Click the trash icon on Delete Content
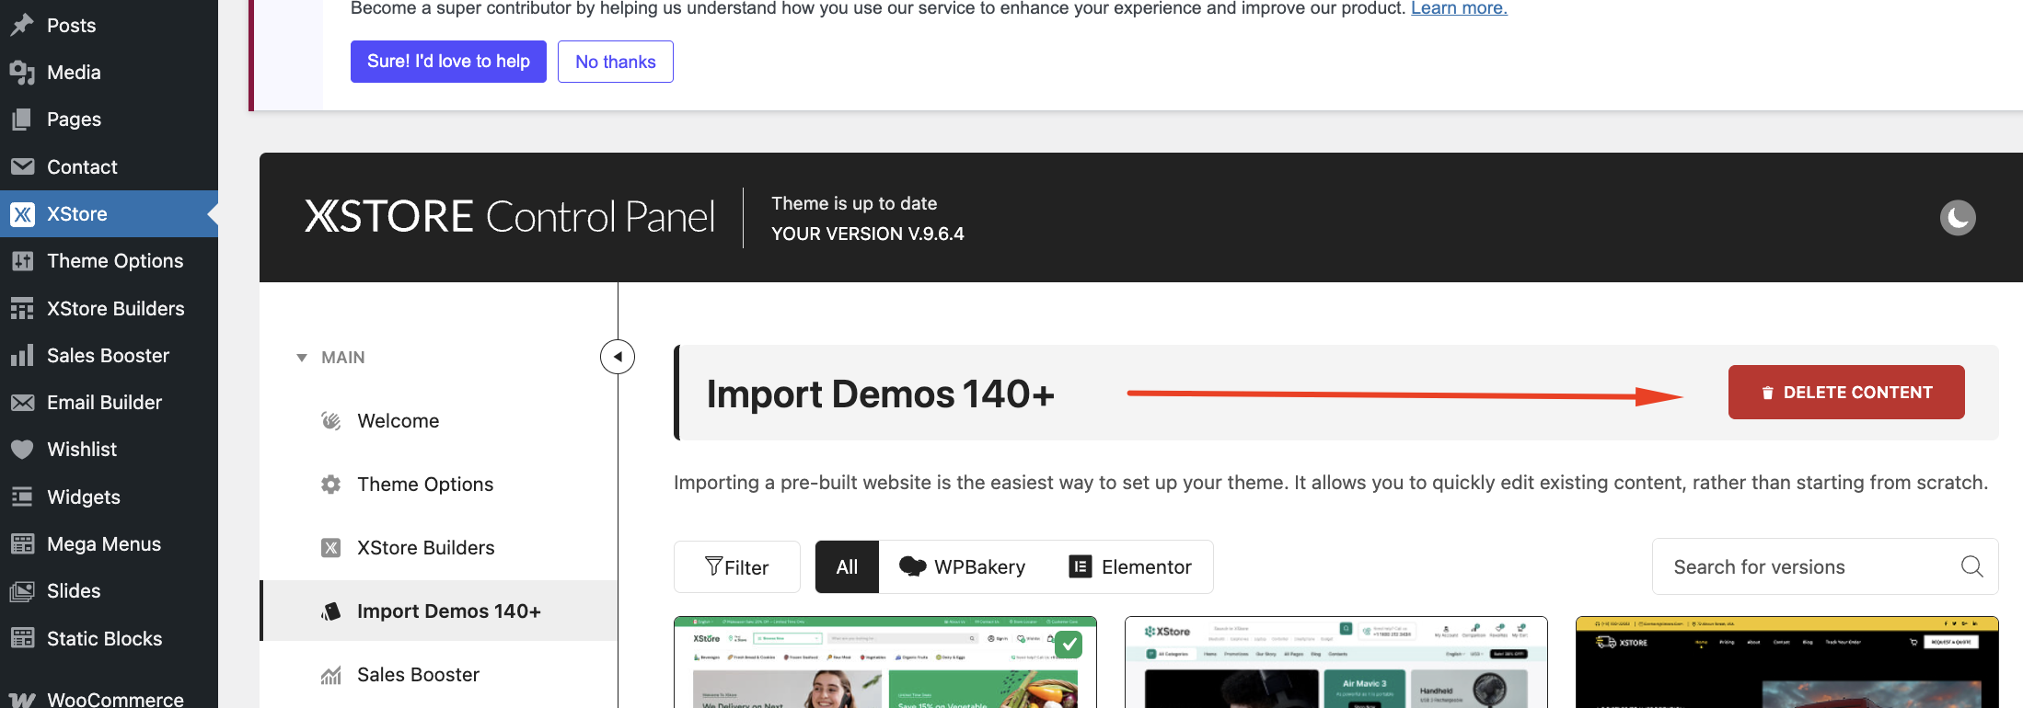The height and width of the screenshot is (708, 2023). pyautogui.click(x=1767, y=394)
